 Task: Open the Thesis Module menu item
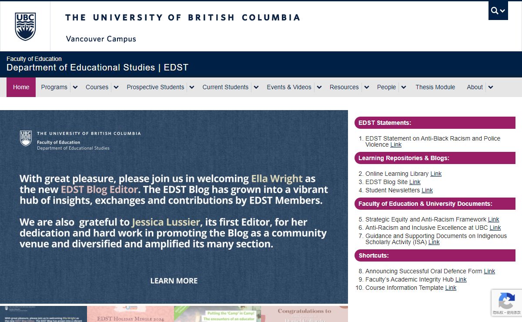[x=435, y=87]
